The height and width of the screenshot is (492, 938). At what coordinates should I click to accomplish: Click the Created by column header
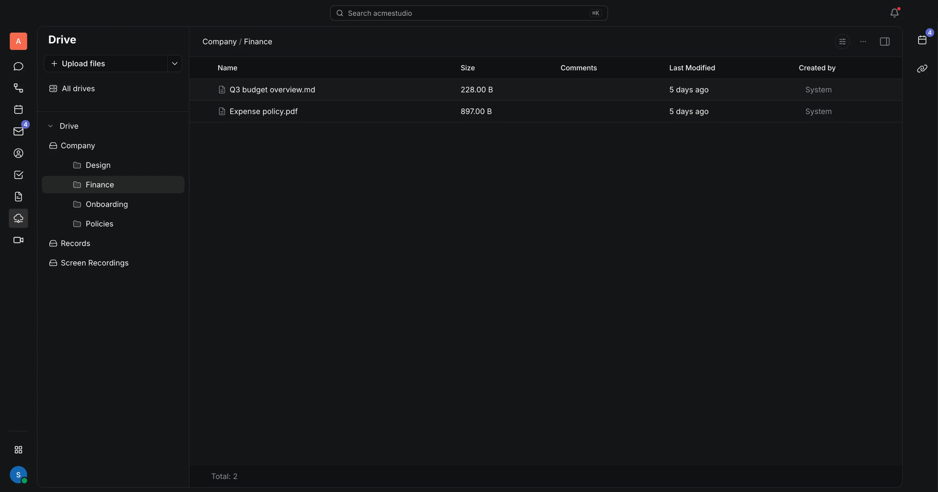[817, 68]
